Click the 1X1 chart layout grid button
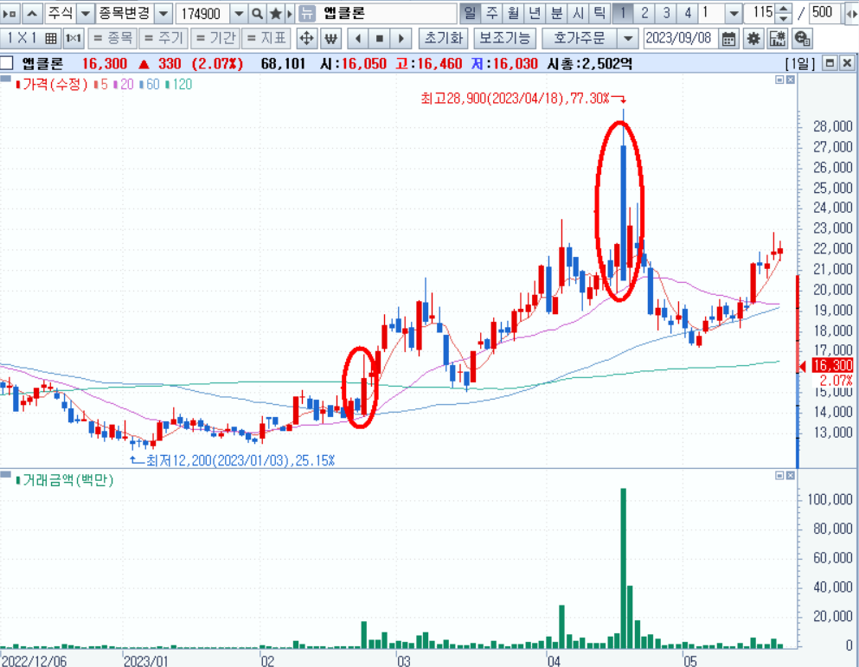This screenshot has height=667, width=859. tap(30, 38)
